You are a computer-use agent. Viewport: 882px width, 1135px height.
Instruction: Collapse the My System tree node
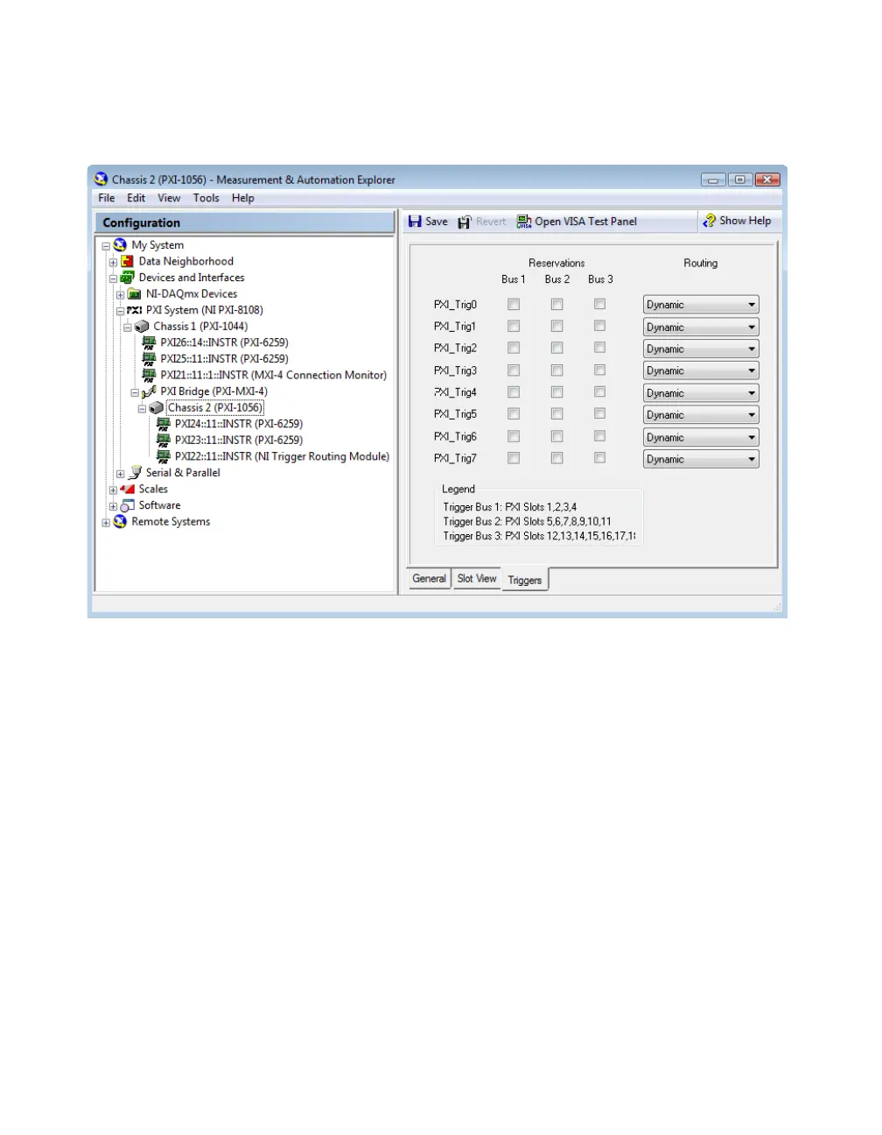(106, 246)
